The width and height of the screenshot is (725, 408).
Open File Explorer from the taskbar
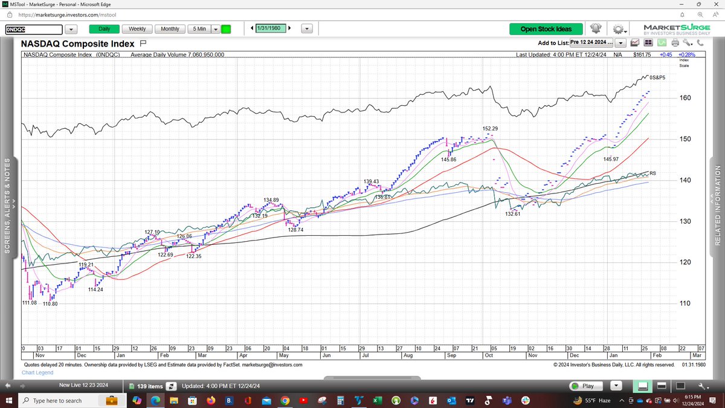(x=173, y=401)
